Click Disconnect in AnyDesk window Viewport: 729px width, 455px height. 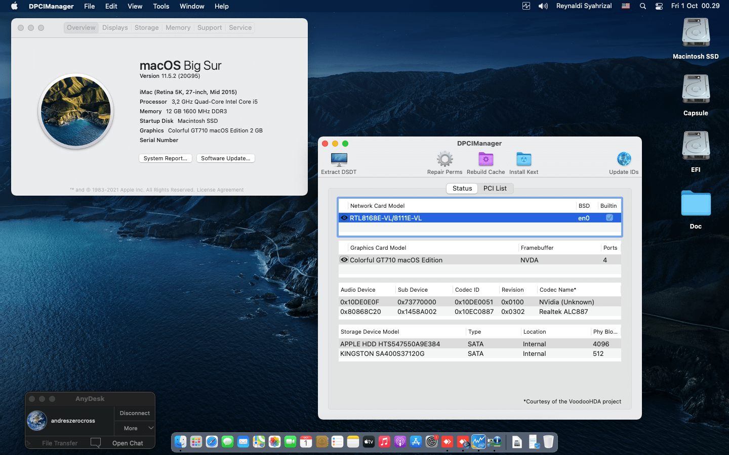click(135, 413)
